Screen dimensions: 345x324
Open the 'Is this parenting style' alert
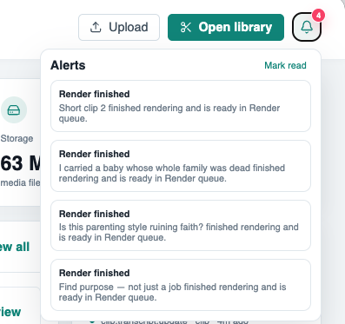point(181,226)
